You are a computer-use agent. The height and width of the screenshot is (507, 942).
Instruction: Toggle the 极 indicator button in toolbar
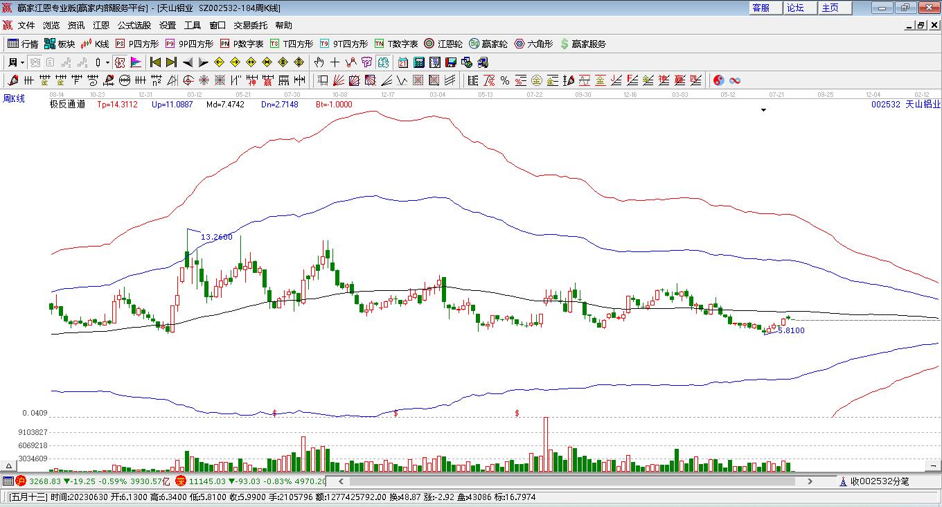120,62
